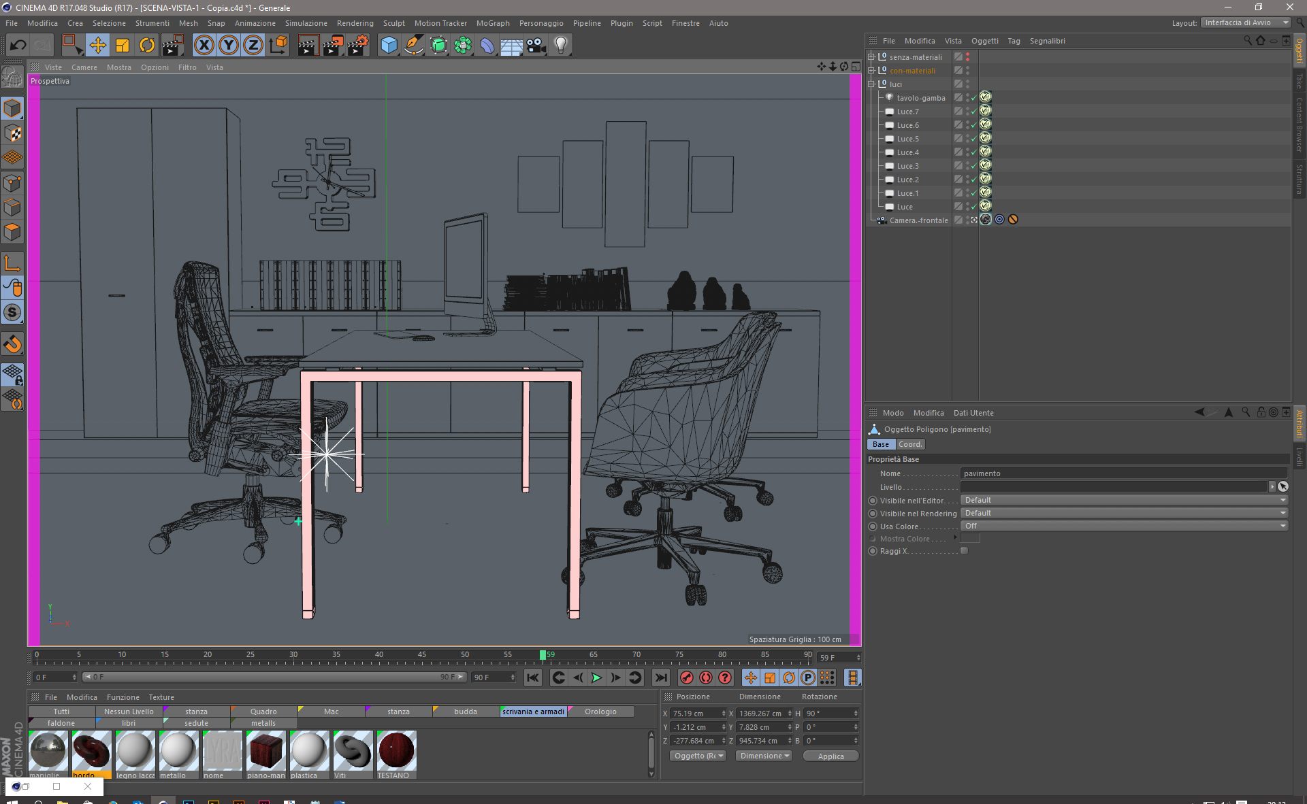Screen dimensions: 1307x804
Task: Open the MoGraph menu
Action: point(492,23)
